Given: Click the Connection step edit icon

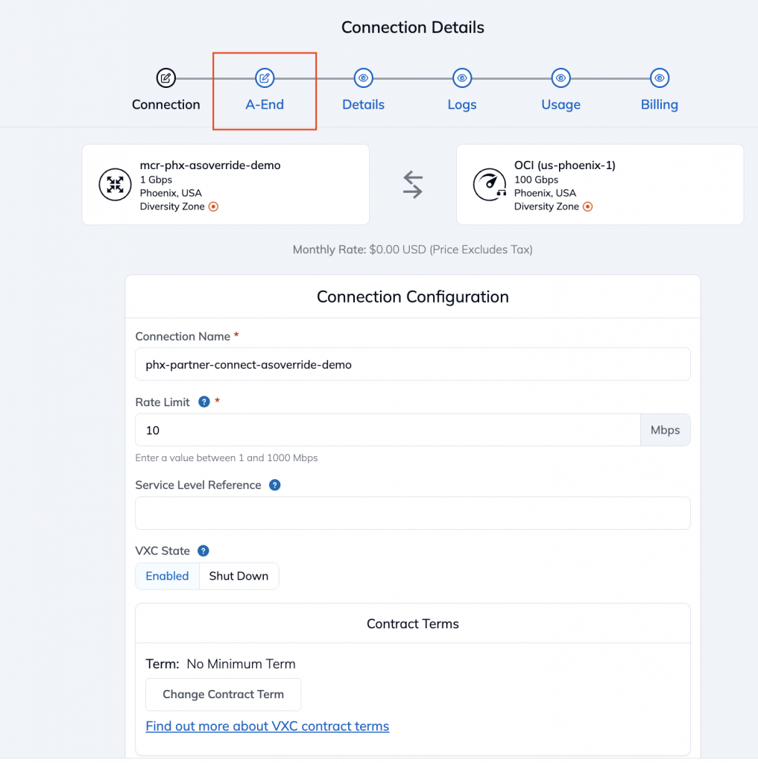Looking at the screenshot, I should pos(165,77).
